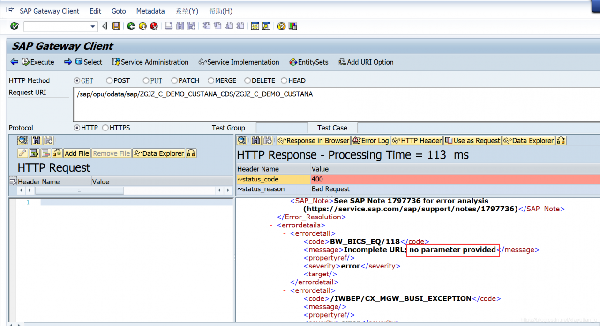This screenshot has height=326, width=600.
Task: Open Service Implementation
Action: tap(239, 62)
